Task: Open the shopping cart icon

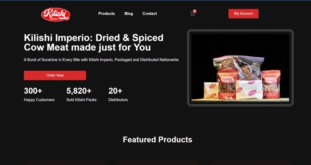Action: tap(192, 14)
